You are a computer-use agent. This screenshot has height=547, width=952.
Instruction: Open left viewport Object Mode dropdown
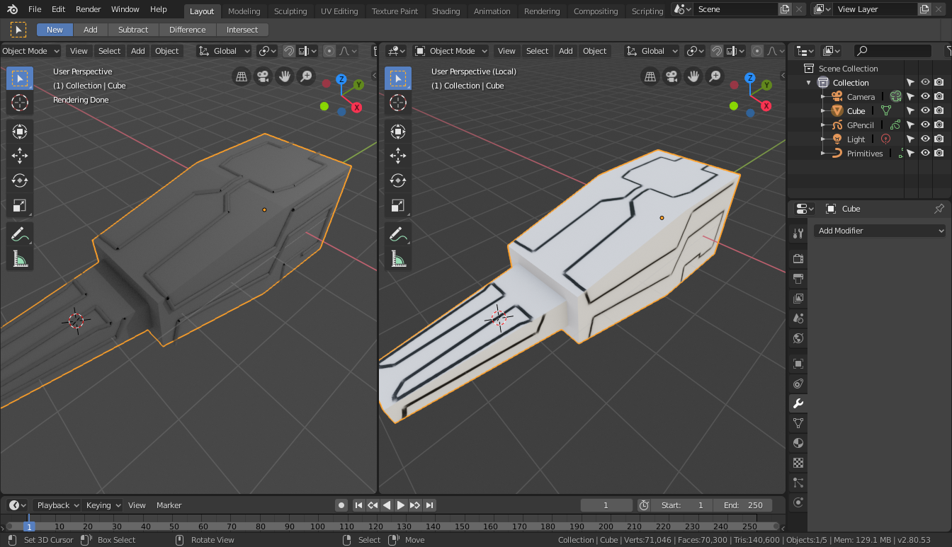pyautogui.click(x=31, y=51)
